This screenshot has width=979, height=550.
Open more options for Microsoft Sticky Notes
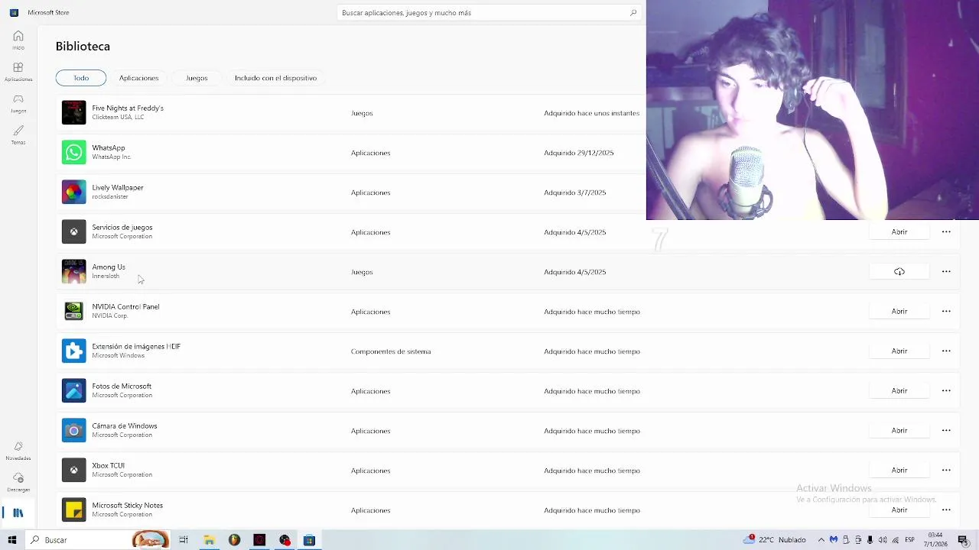click(946, 510)
